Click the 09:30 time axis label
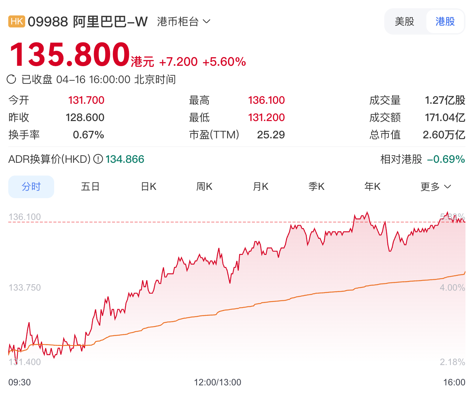Screen dimensions: 473x394 (x=20, y=382)
